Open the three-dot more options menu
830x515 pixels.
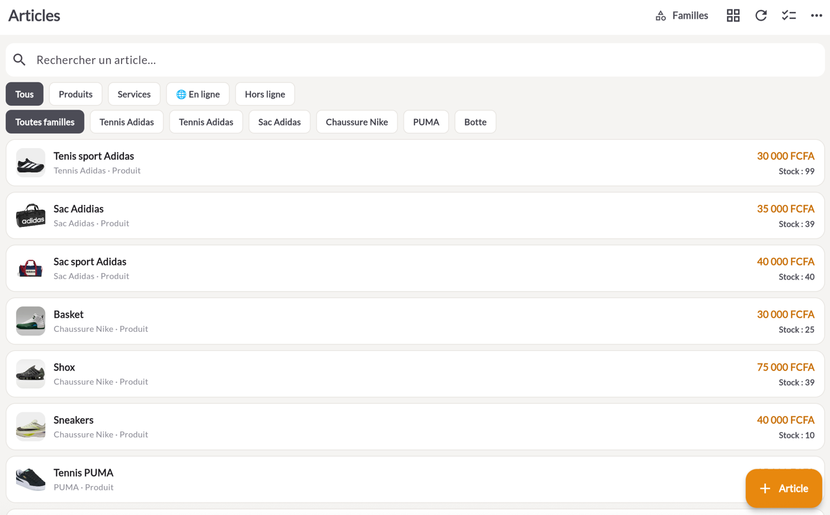816,15
